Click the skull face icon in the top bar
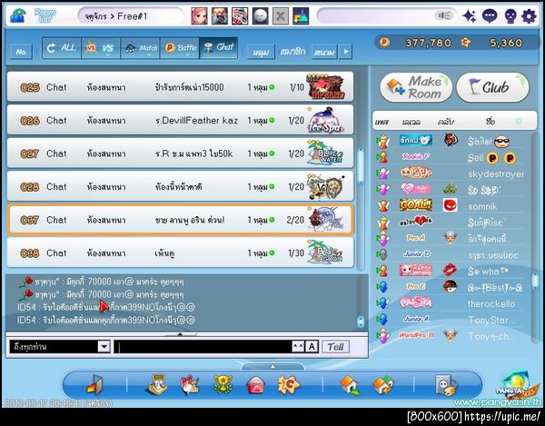545x426 pixels. pos(510,16)
